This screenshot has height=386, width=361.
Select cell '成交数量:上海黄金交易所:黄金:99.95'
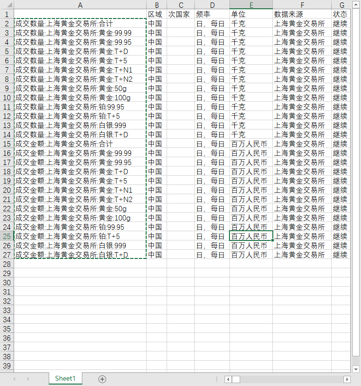(80, 42)
